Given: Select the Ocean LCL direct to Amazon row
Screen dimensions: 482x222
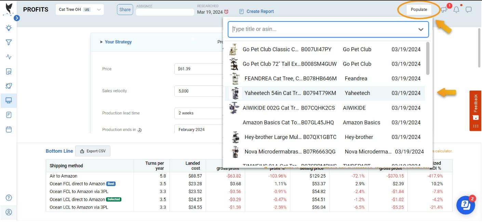Looking at the screenshot, I should click(x=249, y=199).
